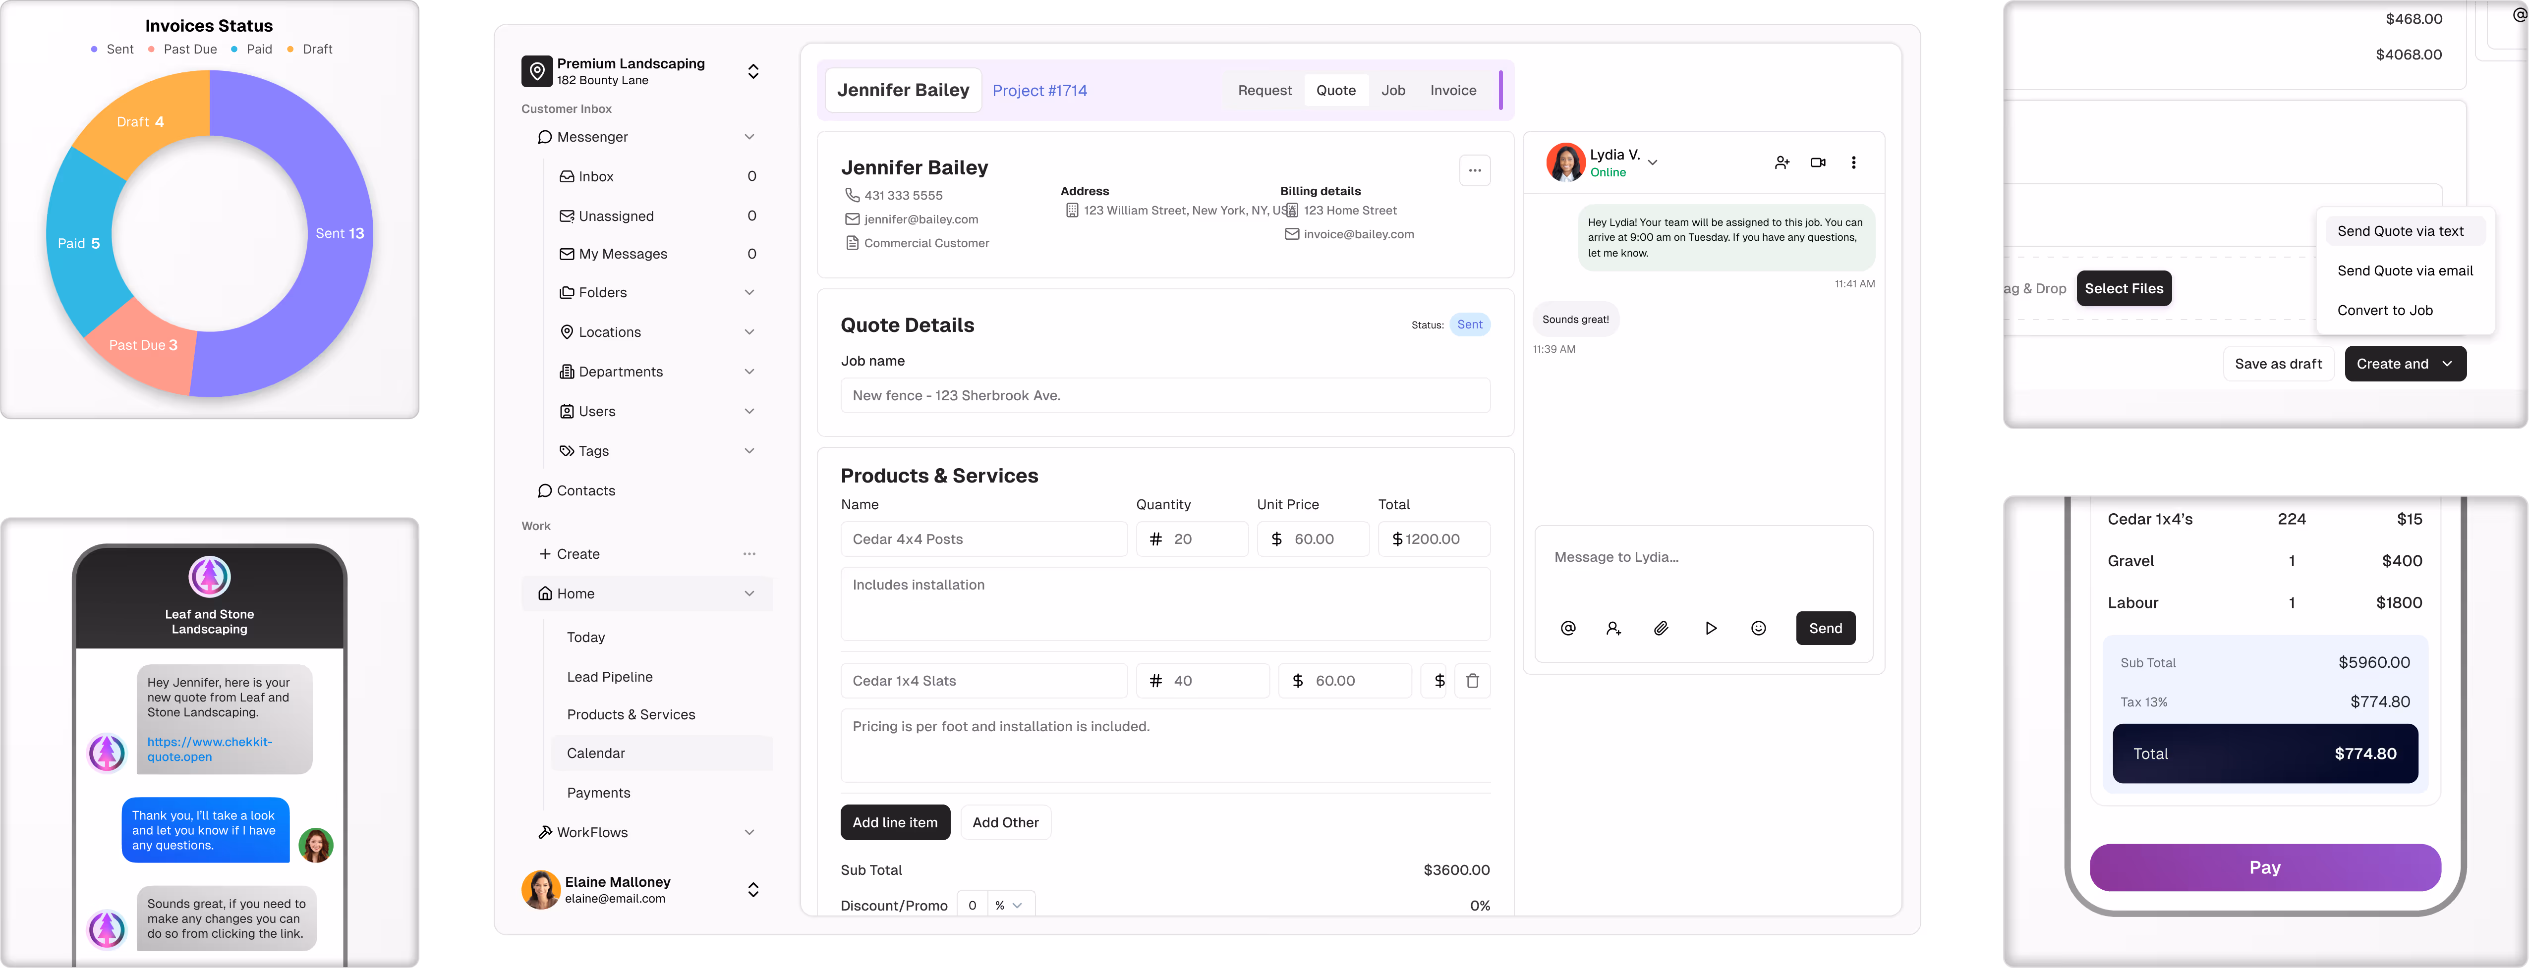
Task: Open the three-dot menu in Lydia's chat
Action: point(1853,162)
